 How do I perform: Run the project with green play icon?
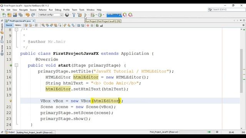[85, 15]
